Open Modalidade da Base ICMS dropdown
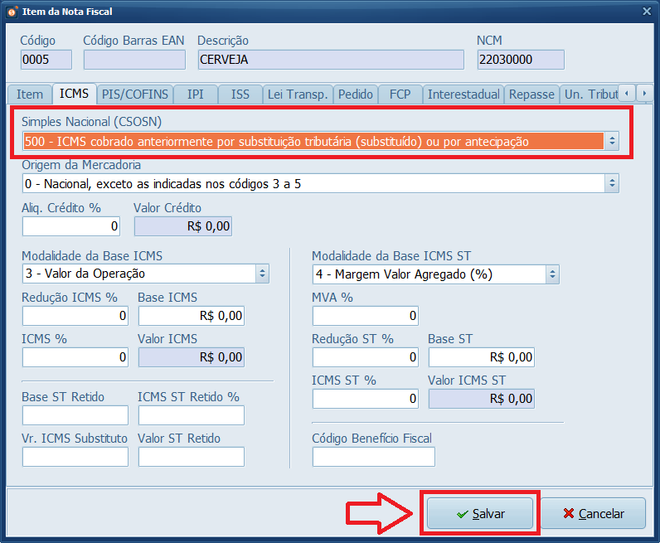 pos(263,274)
